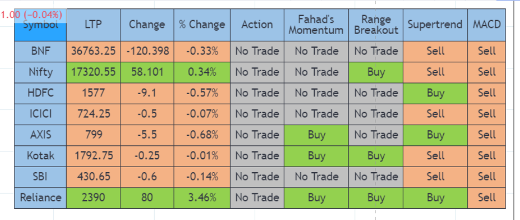Select Kotak's Range Breakout Buy cell
Viewport: 520px width, 220px height.
click(x=376, y=156)
